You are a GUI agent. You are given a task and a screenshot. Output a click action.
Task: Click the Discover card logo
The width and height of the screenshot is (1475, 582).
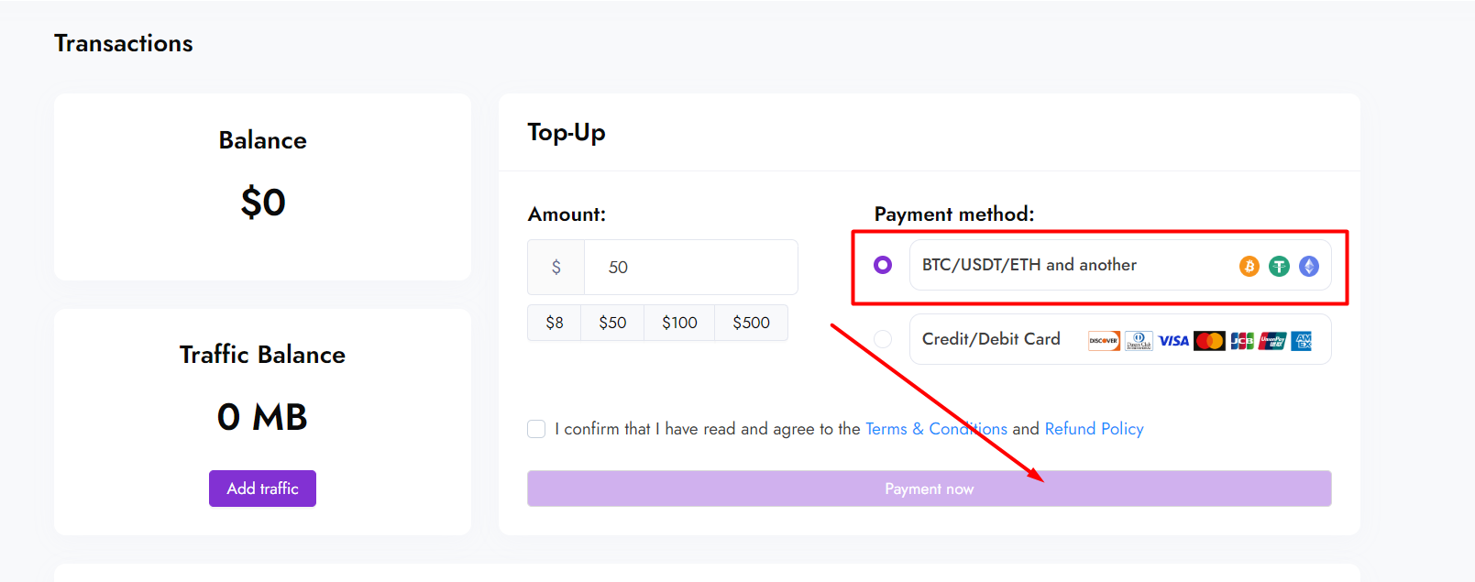[x=1104, y=341]
